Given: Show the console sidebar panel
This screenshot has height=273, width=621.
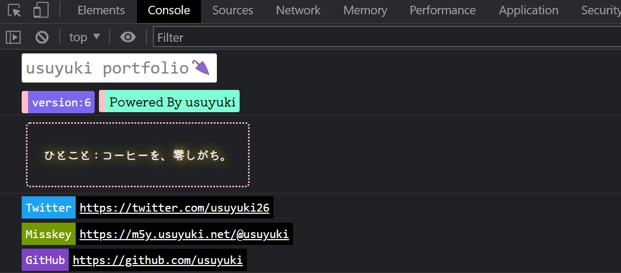Looking at the screenshot, I should pyautogui.click(x=13, y=37).
